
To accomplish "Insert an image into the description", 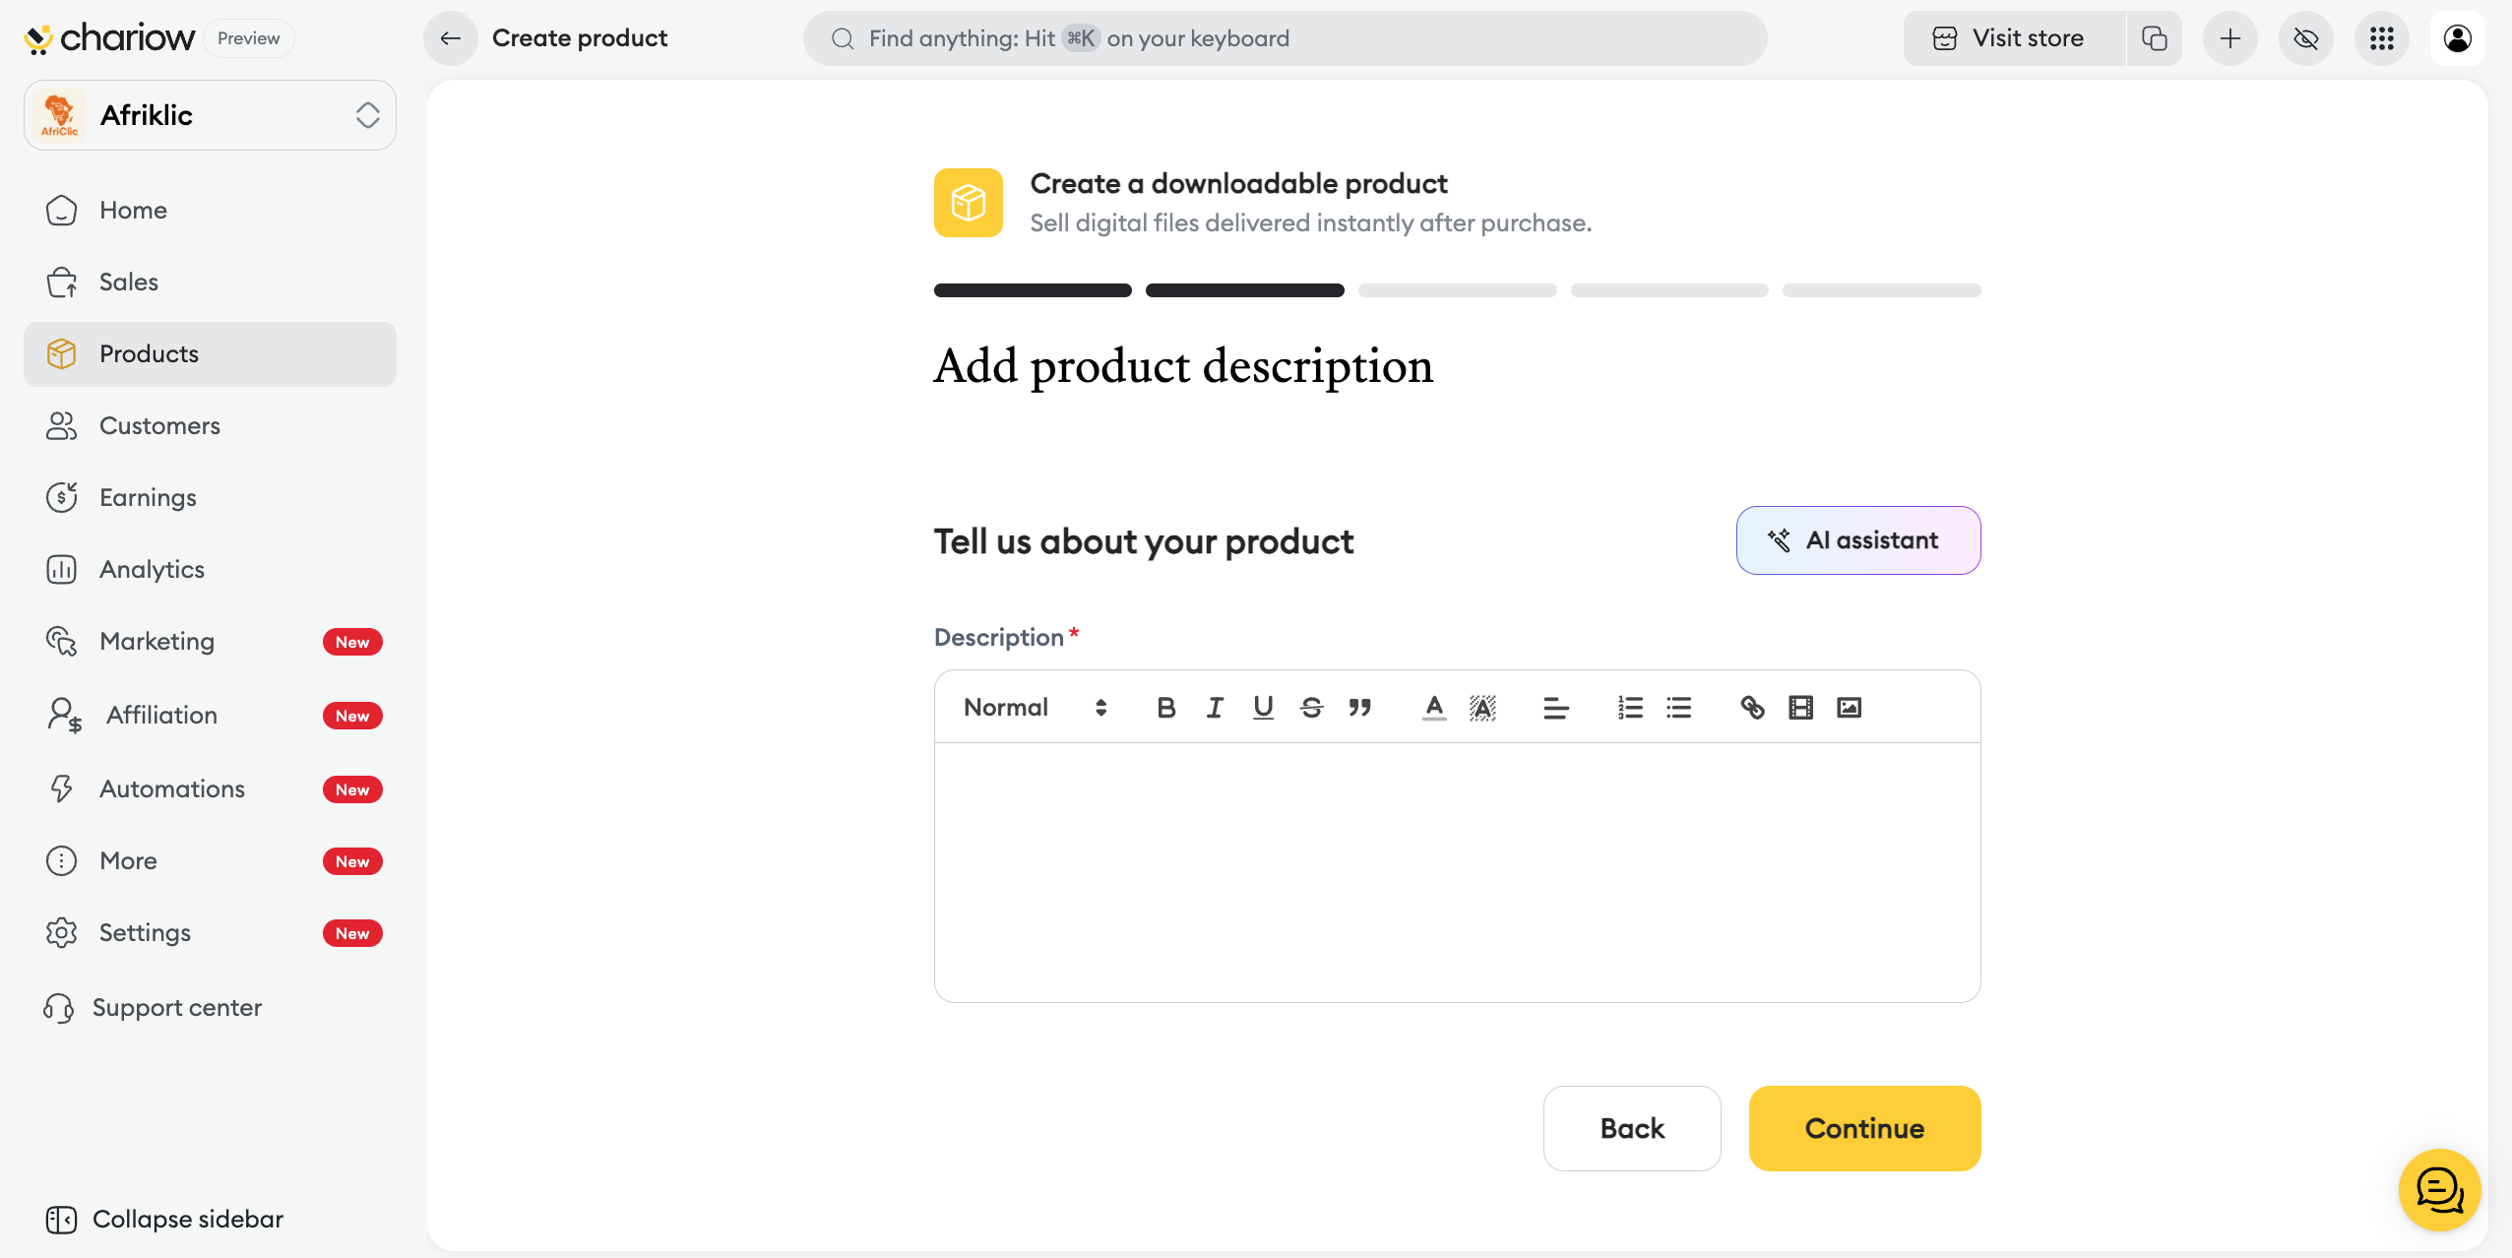I will (1849, 707).
